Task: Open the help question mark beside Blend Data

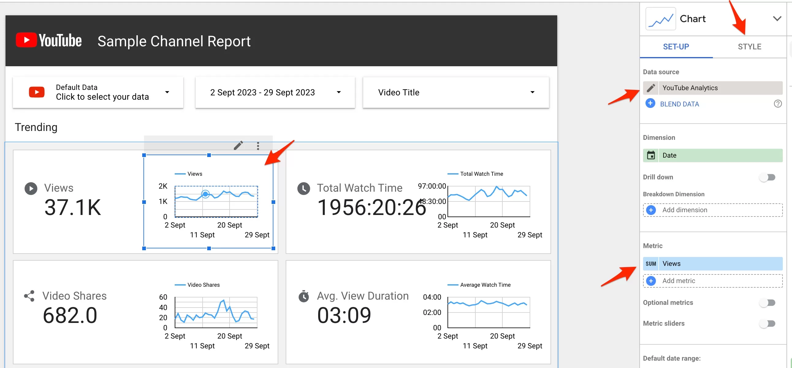Action: coord(778,104)
